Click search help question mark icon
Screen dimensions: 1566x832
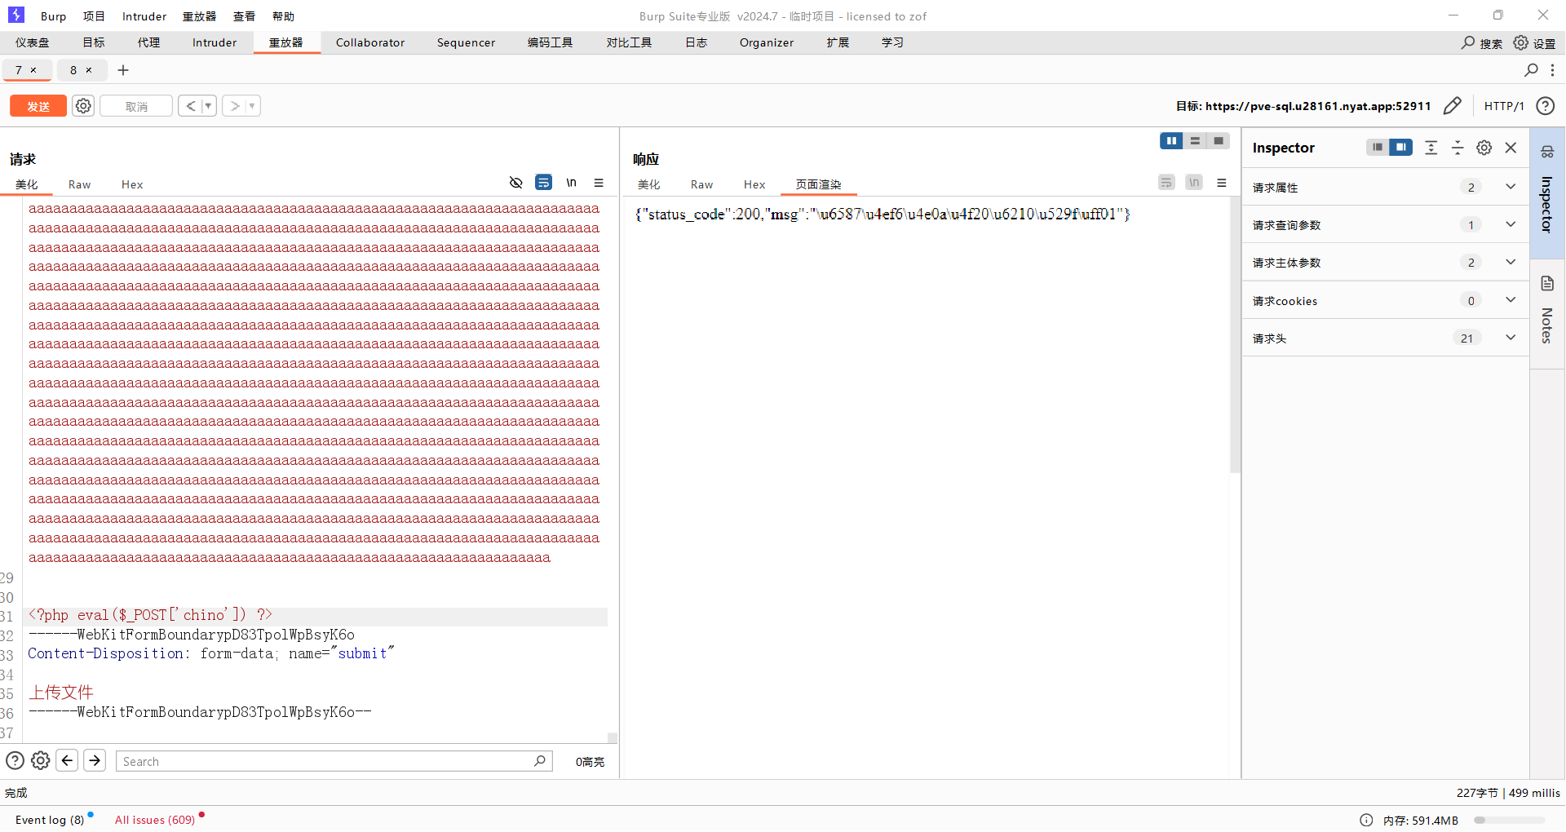click(15, 760)
